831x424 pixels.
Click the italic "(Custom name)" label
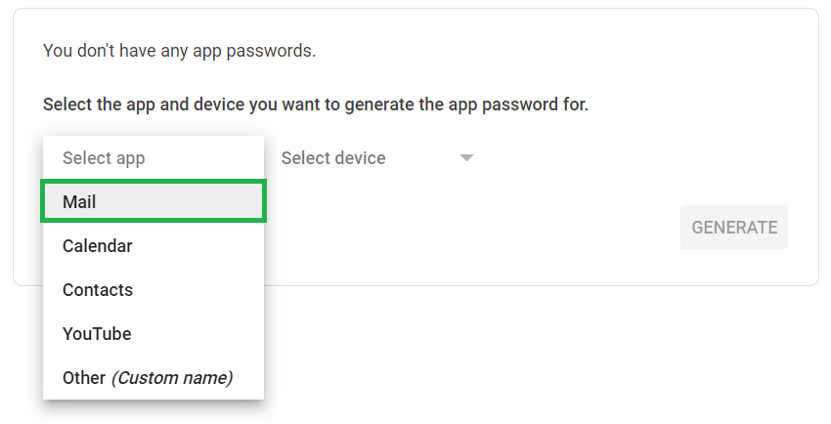[171, 377]
